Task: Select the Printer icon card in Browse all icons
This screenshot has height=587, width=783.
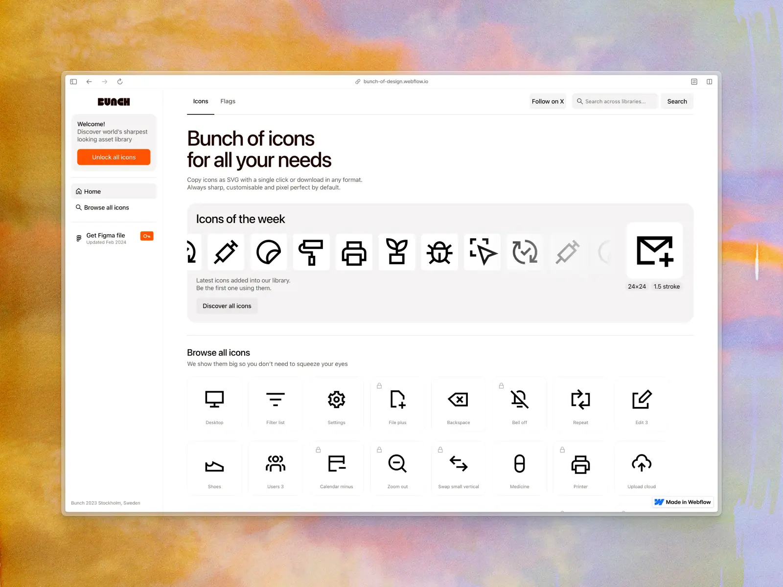Action: pos(580,468)
